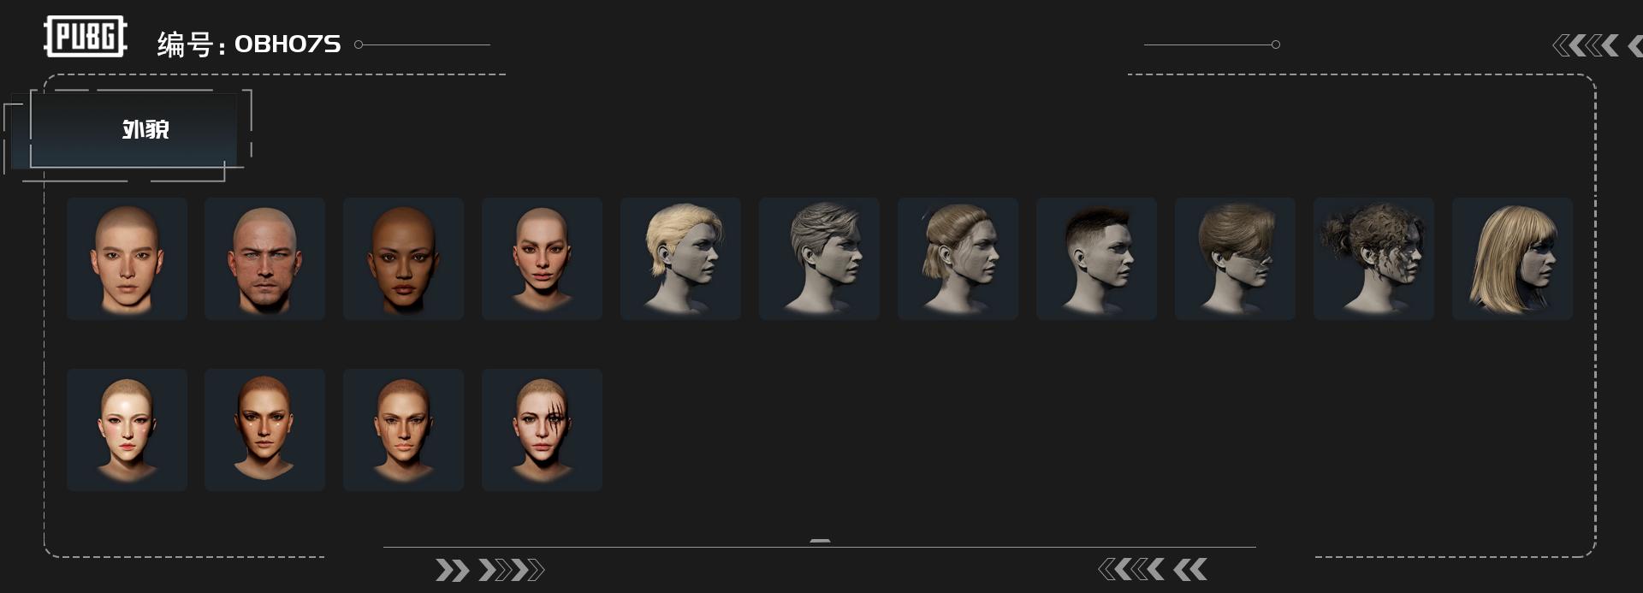Click the PUBG logo icon
Image resolution: width=1643 pixels, height=593 pixels.
click(x=85, y=37)
